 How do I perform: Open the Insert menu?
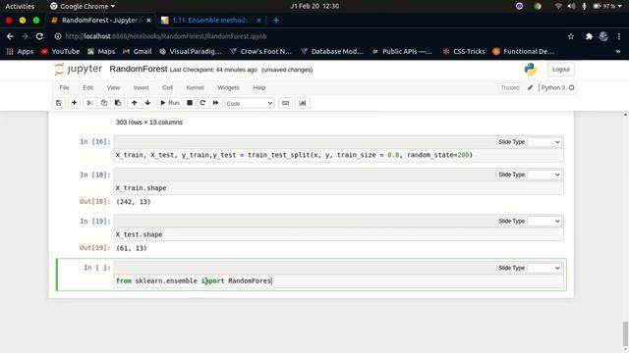point(141,87)
